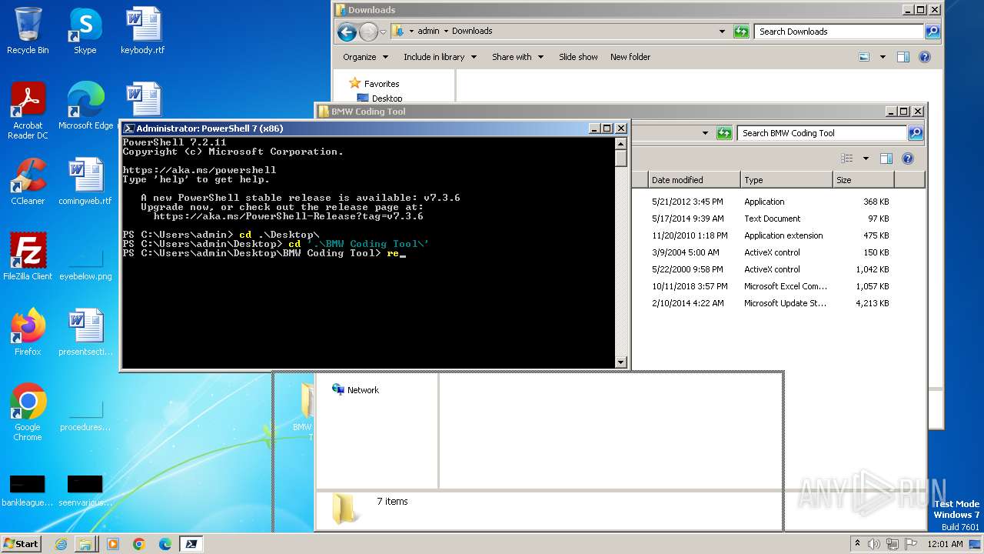Go back in the Downloads window
Screen dimensions: 984x554
tap(347, 32)
